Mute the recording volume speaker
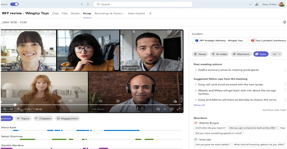The image size is (287, 149). click(18, 109)
